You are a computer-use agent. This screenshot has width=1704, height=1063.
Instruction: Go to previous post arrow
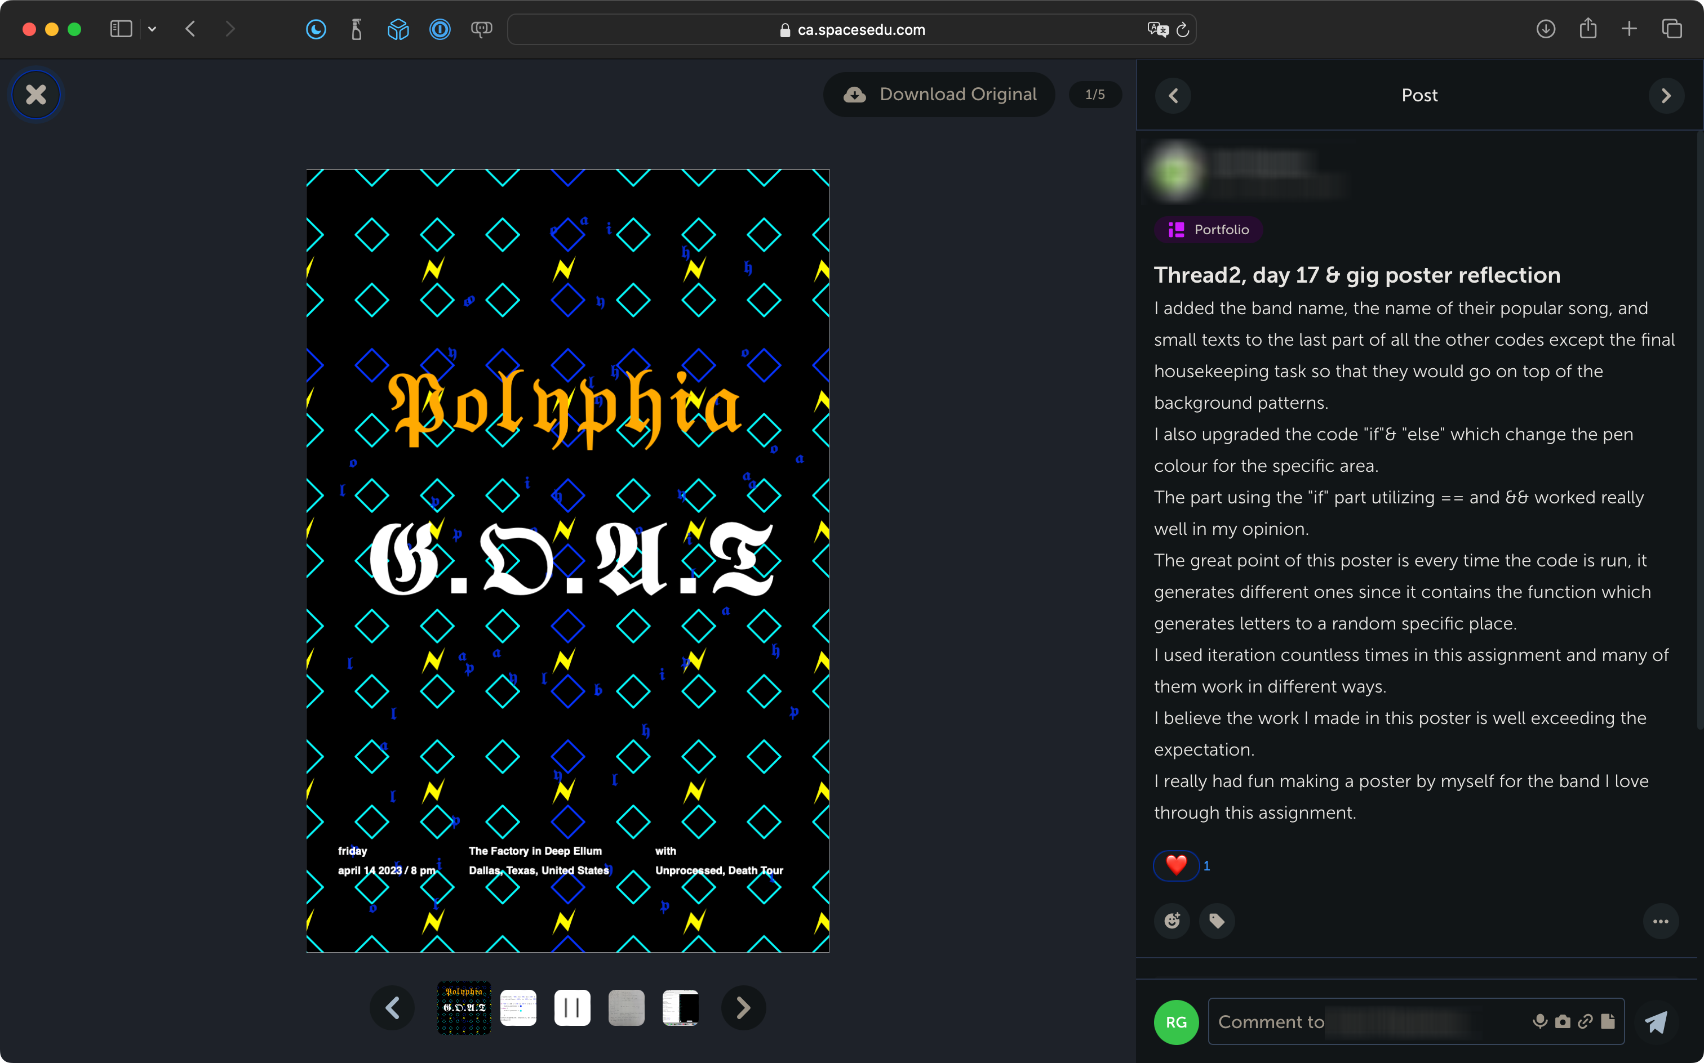[1174, 96]
